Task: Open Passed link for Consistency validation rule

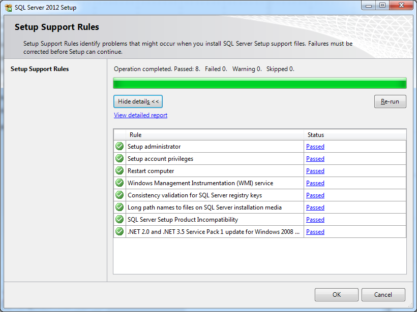Action: click(x=315, y=195)
